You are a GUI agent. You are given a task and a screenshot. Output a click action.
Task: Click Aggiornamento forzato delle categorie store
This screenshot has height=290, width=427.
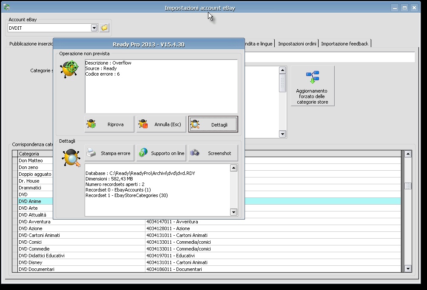pyautogui.click(x=313, y=86)
